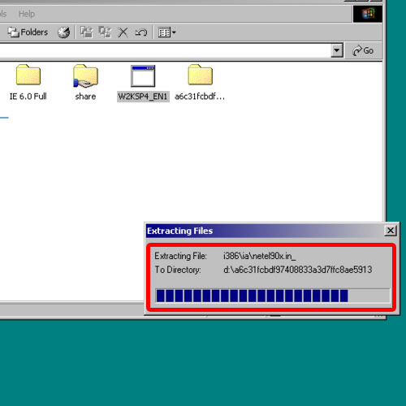
Task: Click the To Directory path text
Action: [x=298, y=270]
